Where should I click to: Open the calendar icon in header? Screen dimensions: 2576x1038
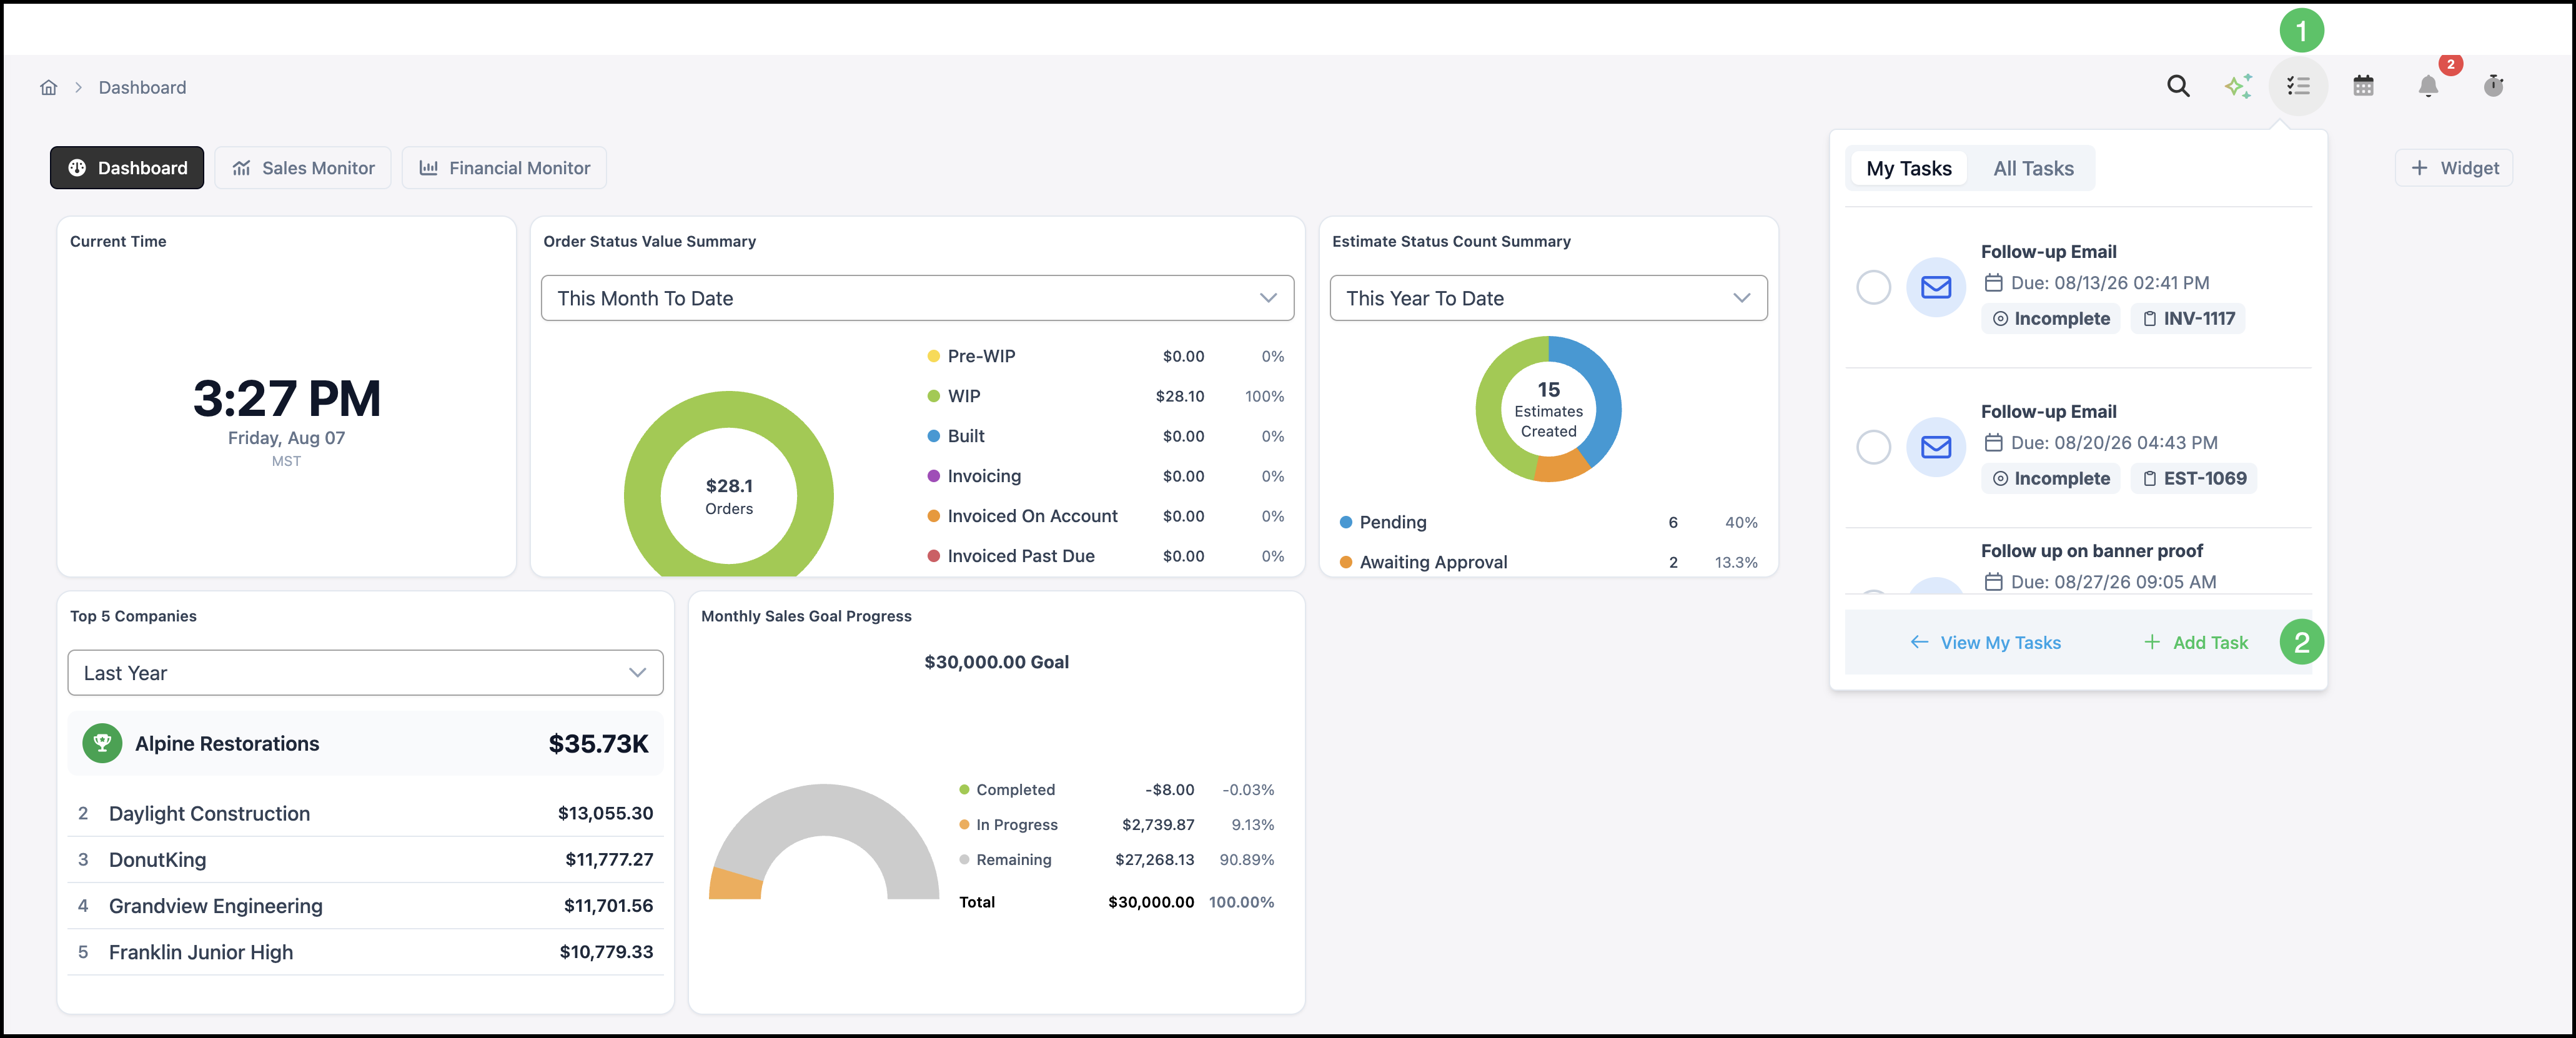pos(2363,86)
